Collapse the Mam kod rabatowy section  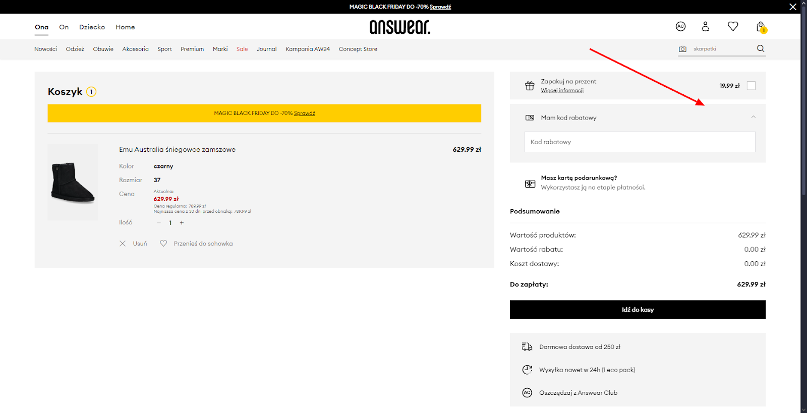[753, 117]
